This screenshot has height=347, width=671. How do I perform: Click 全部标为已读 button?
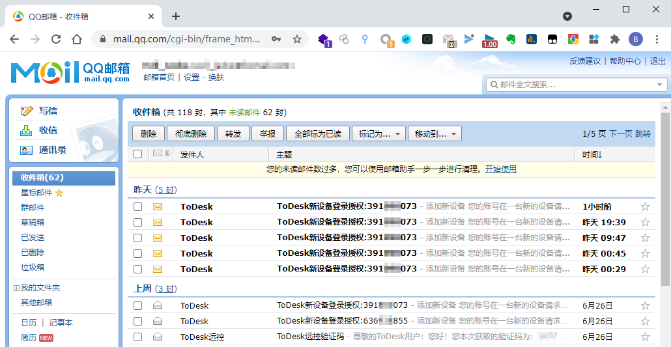318,134
